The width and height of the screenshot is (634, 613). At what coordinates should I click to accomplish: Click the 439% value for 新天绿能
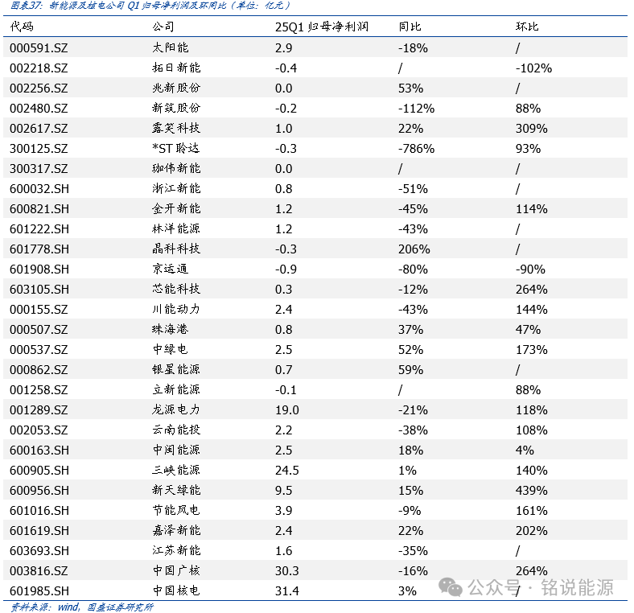point(532,491)
